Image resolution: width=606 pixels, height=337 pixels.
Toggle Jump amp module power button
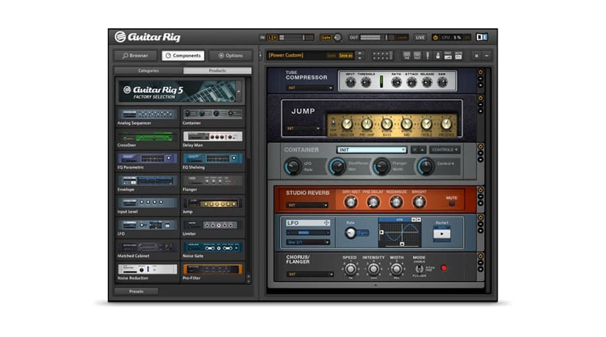[480, 98]
